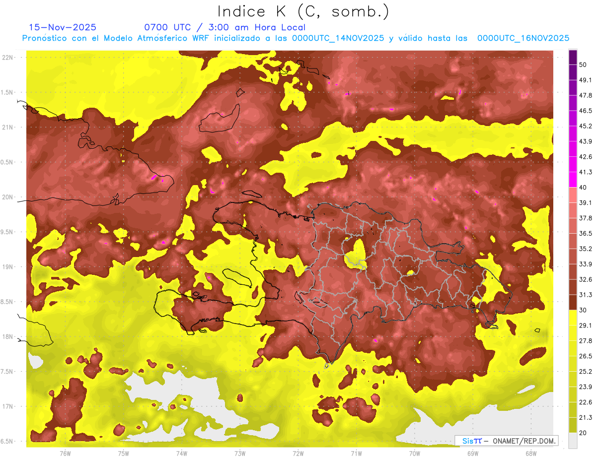
Task: Click the "36.5" color scale label
Action: (x=586, y=233)
